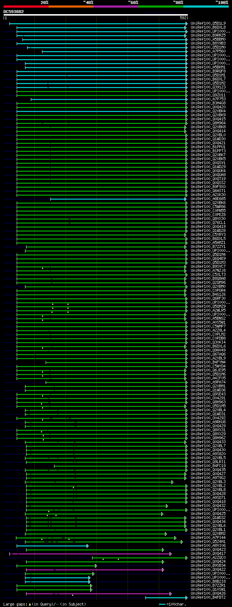The width and height of the screenshot is (232, 607).
Task: Select the UniRef100_A7NZJ8 label
Action: 208,270
